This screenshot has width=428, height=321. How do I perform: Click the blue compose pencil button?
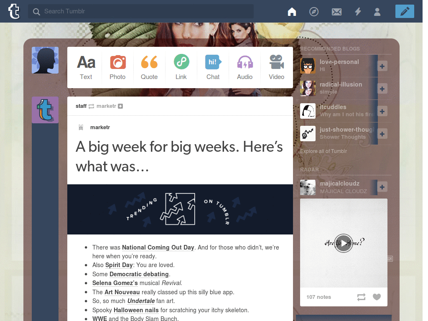coord(405,11)
